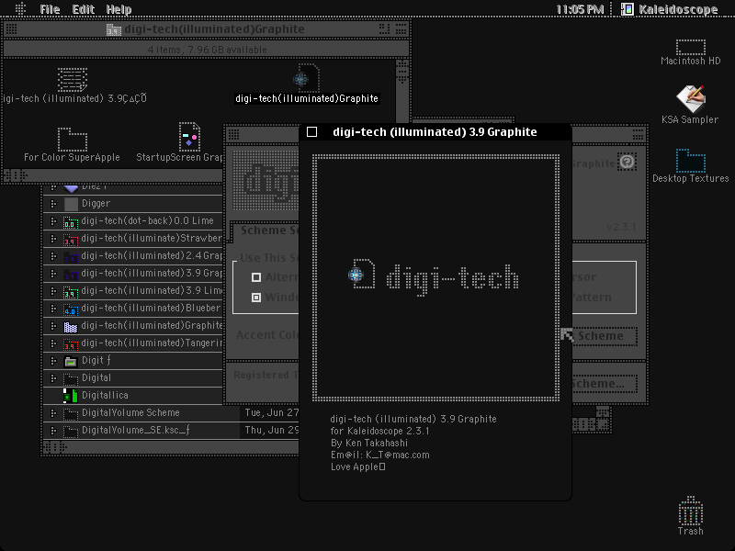Open the Edit menu

pos(84,9)
